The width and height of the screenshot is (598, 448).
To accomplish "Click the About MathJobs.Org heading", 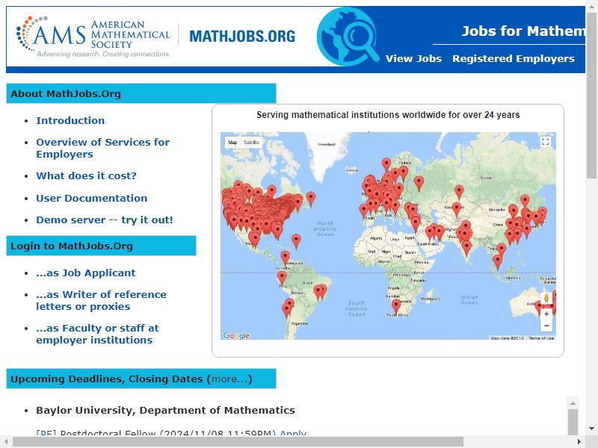I will 141,93.
